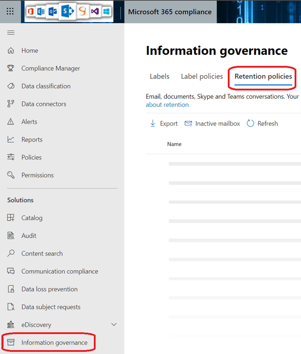Click the Content search magnifier icon
The image size is (301, 354).
pos(11,254)
